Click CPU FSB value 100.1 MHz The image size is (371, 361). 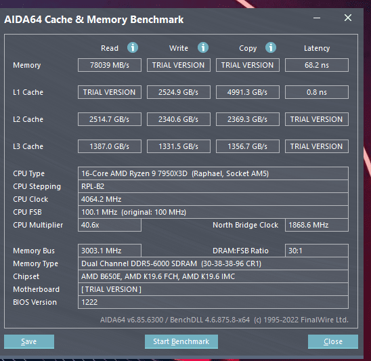(213, 212)
